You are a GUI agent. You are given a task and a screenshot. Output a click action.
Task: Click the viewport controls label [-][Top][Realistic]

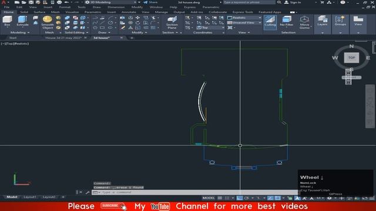15,44
